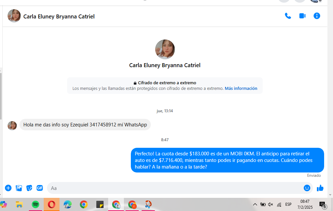Show hidden system tray icons
The width and height of the screenshot is (333, 211).
coord(255,204)
